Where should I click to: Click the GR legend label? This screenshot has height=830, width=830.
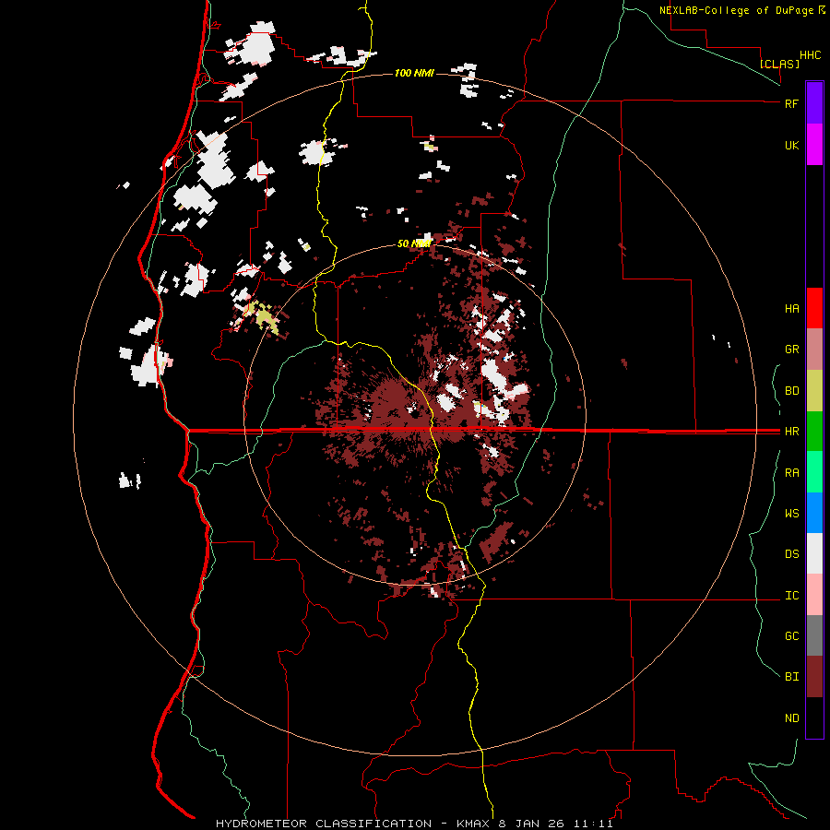coord(791,350)
